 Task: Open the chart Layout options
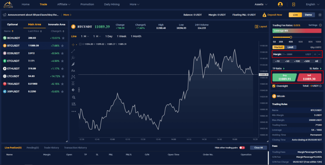coord(261,27)
